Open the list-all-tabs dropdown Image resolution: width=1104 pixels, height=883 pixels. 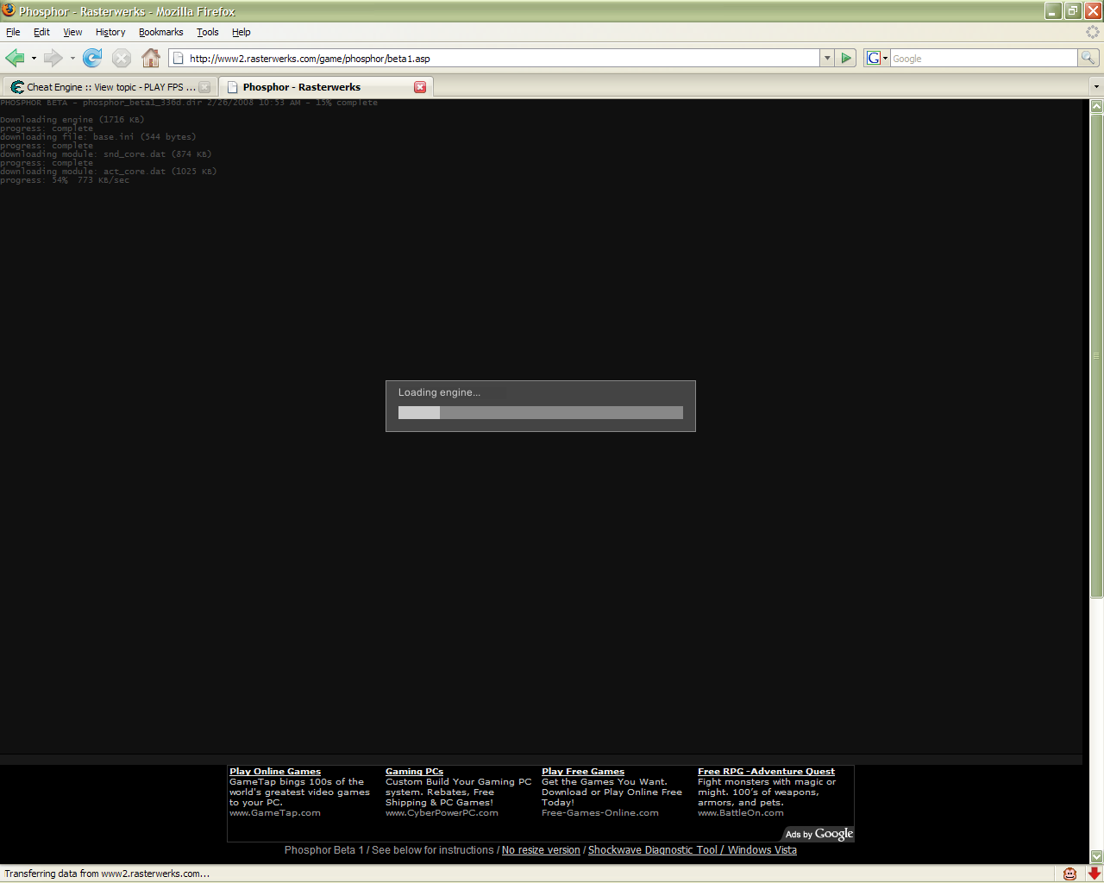[1096, 86]
